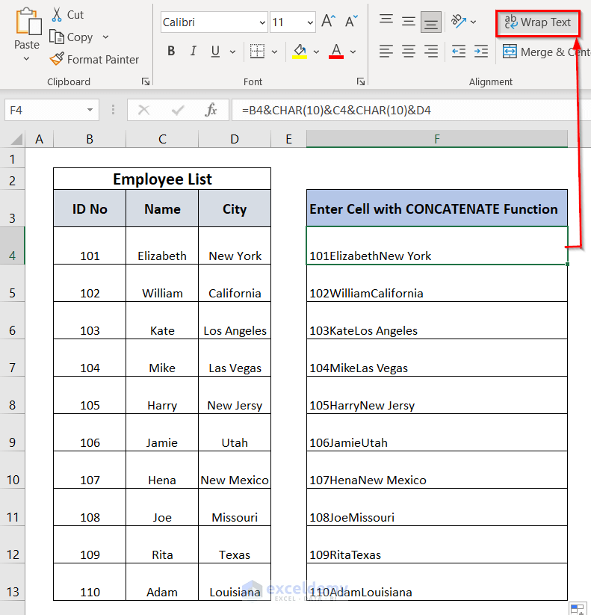Click the formula bar input
591x615 pixels.
click(411, 110)
